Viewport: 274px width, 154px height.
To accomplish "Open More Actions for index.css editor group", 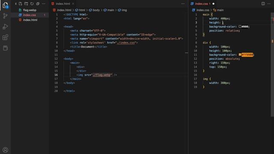I will pos(269,4).
